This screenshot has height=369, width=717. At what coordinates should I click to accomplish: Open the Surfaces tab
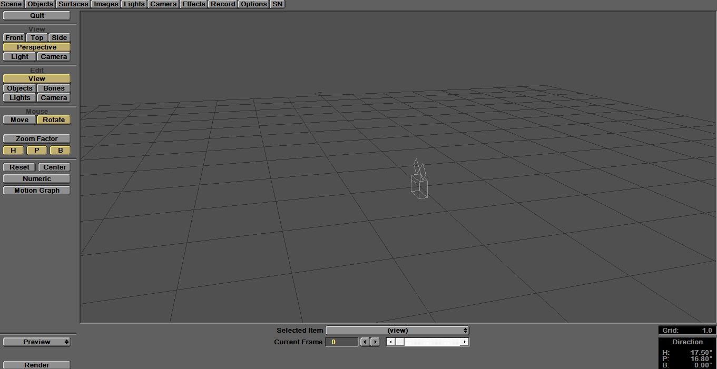(73, 4)
